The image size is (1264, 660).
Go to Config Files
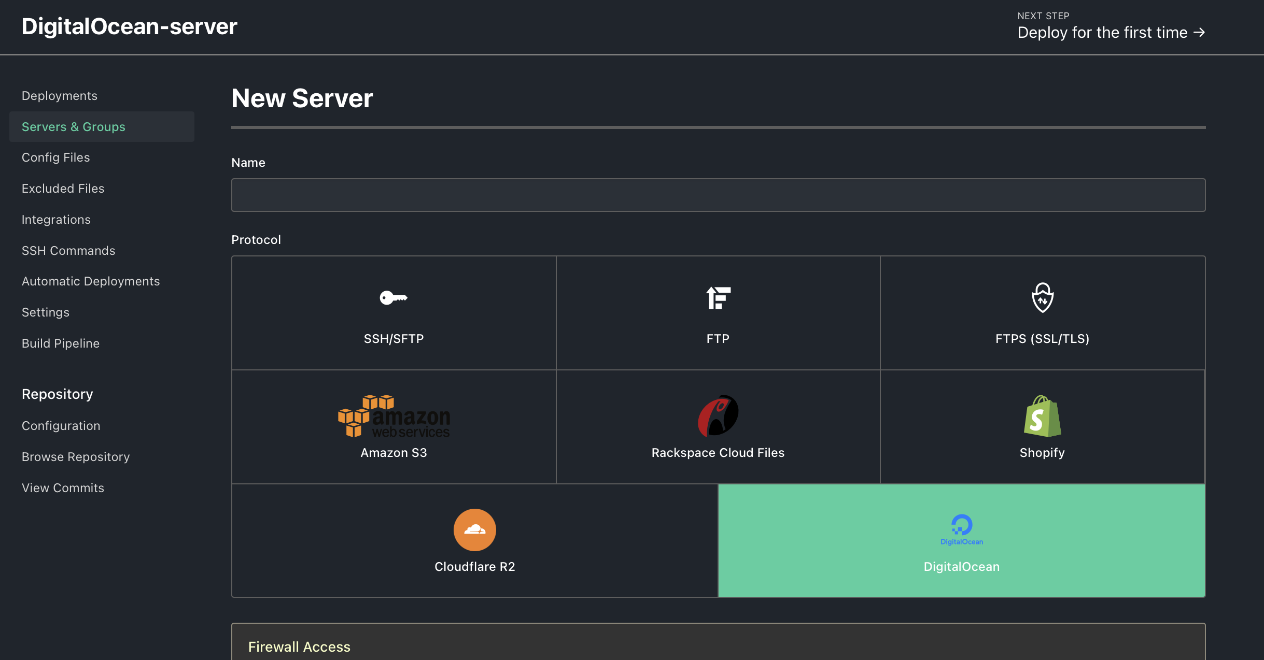coord(55,157)
